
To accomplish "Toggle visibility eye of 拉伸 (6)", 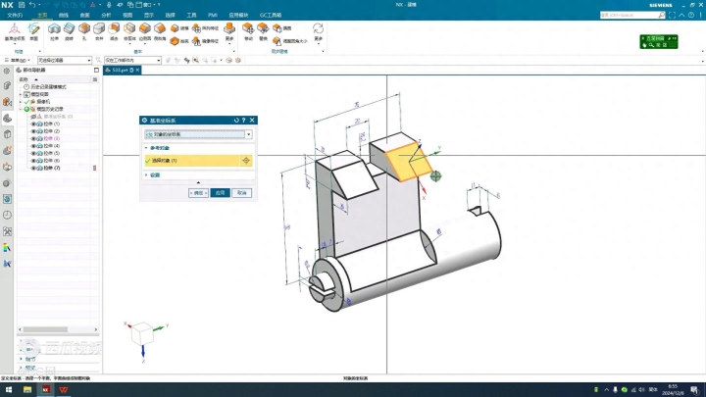I will 33,161.
